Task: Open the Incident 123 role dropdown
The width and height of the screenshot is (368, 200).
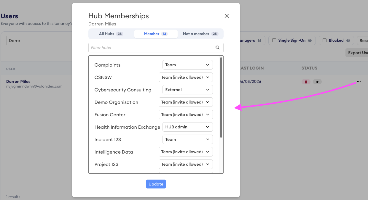Action: [188, 139]
